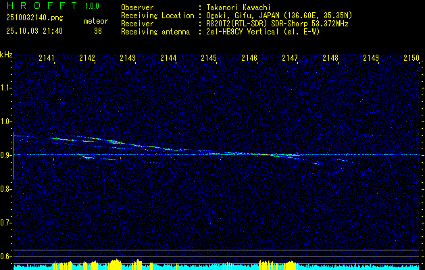Viewport: 425px width, 270px height.
Task: Click frequency label 0.6
Action: (5, 256)
